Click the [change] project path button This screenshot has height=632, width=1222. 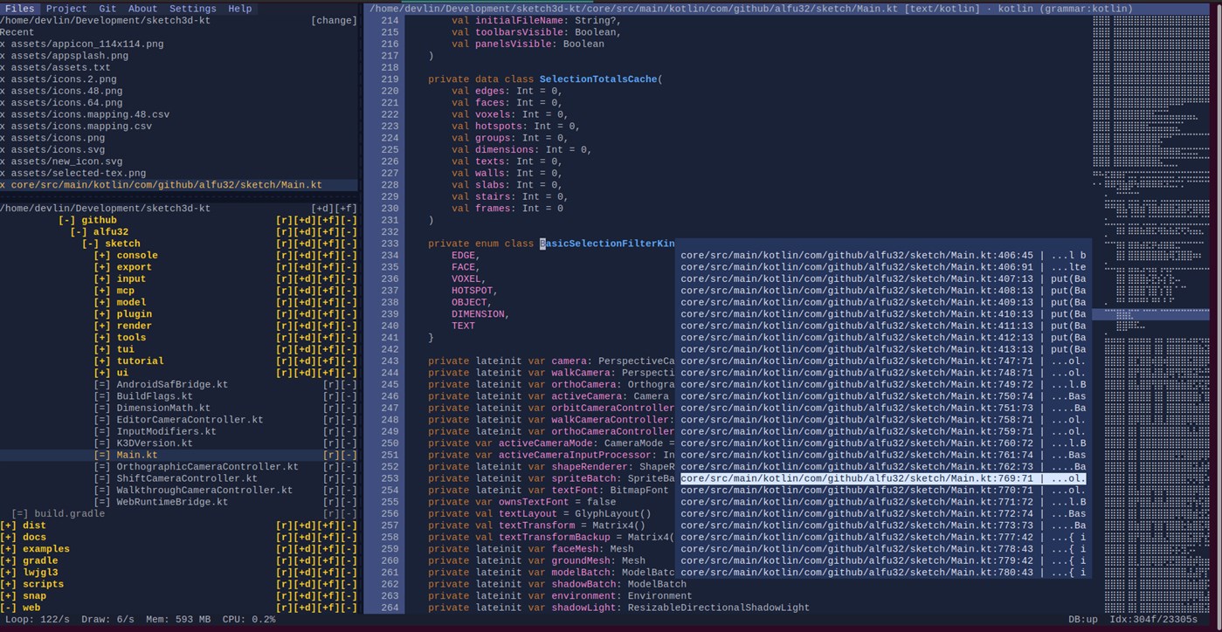click(x=334, y=20)
